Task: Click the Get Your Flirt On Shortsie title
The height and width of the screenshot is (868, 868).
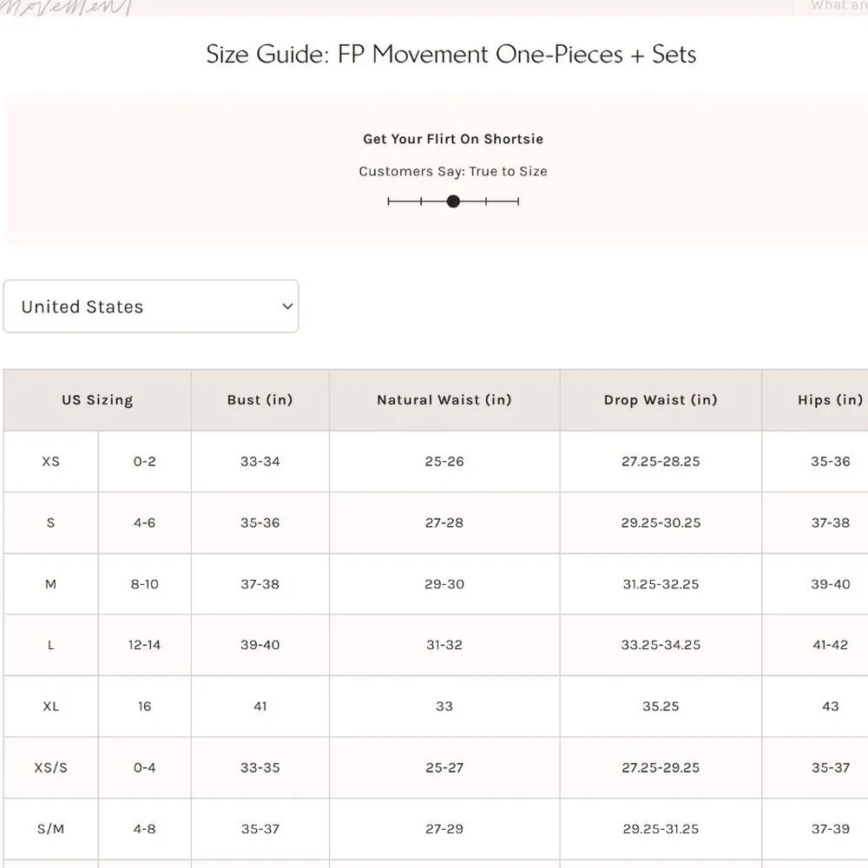Action: click(x=453, y=139)
